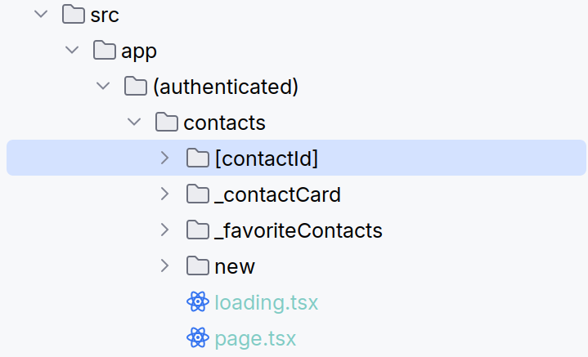Collapse the (authenticated) folder chevron
This screenshot has width=588, height=357.
[103, 86]
